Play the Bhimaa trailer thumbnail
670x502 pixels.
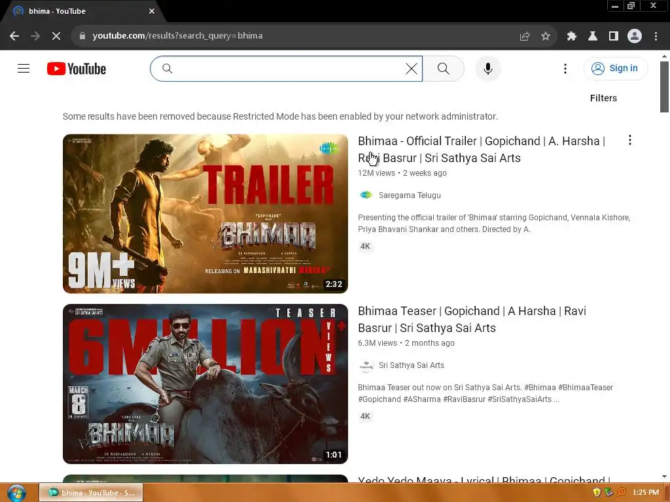tap(205, 214)
